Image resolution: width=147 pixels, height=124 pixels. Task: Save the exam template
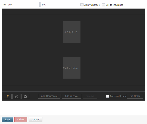[7, 119]
